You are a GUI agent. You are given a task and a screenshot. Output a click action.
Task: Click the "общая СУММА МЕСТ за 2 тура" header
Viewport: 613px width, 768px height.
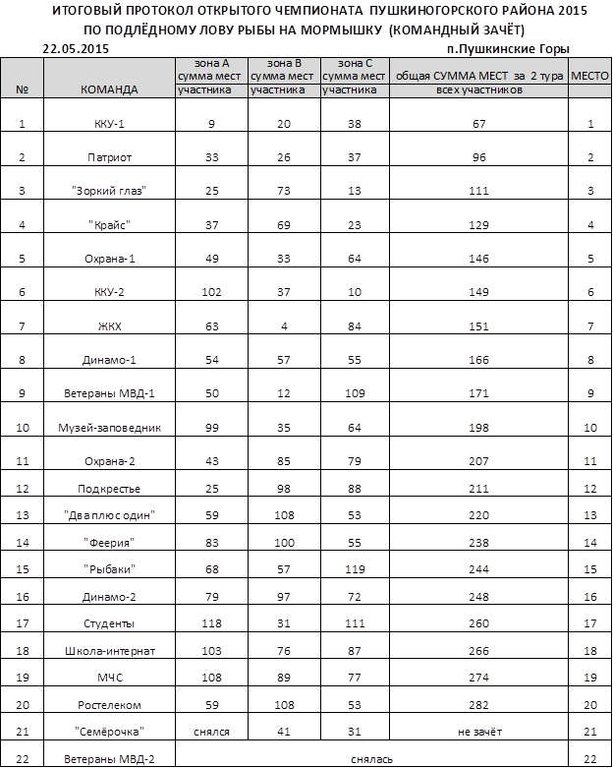[479, 71]
